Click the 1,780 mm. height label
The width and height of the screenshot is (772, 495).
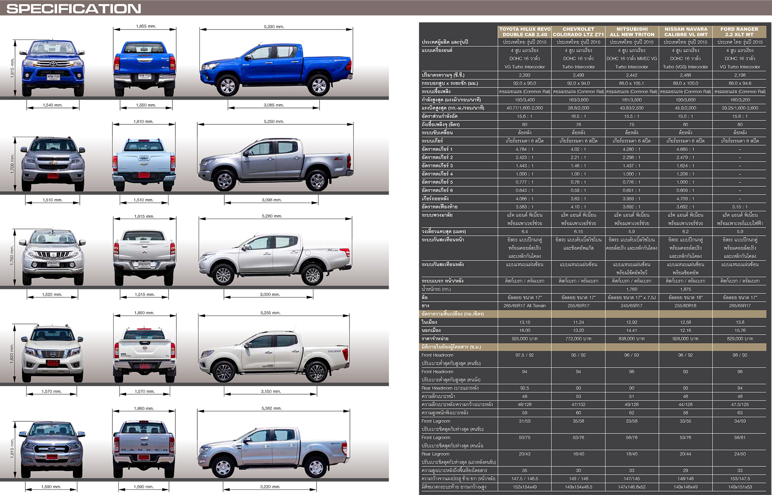click(x=12, y=255)
